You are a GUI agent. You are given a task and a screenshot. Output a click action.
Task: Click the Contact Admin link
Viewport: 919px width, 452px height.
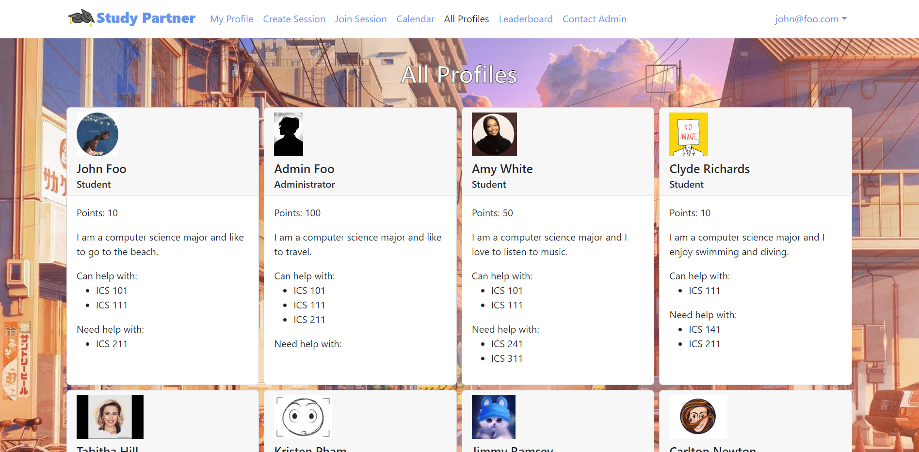tap(594, 19)
